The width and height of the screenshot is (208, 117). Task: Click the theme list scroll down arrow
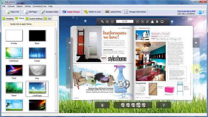[56, 110]
